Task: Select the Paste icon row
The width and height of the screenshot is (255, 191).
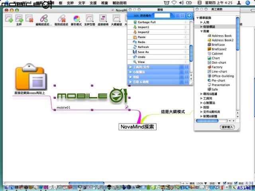Action: [x=158, y=37]
